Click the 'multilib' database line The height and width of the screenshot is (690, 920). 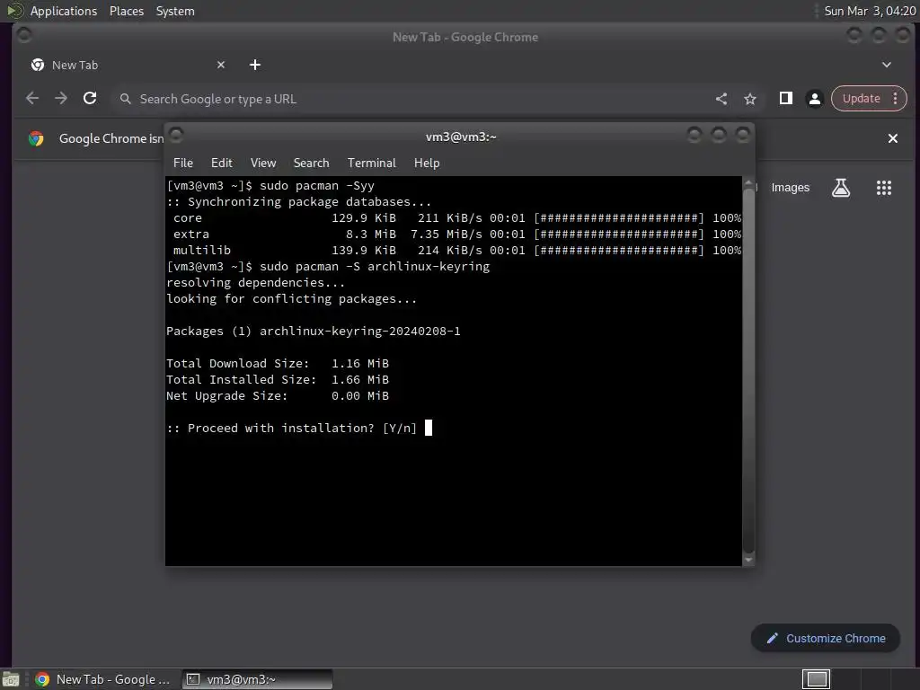pos(454,251)
